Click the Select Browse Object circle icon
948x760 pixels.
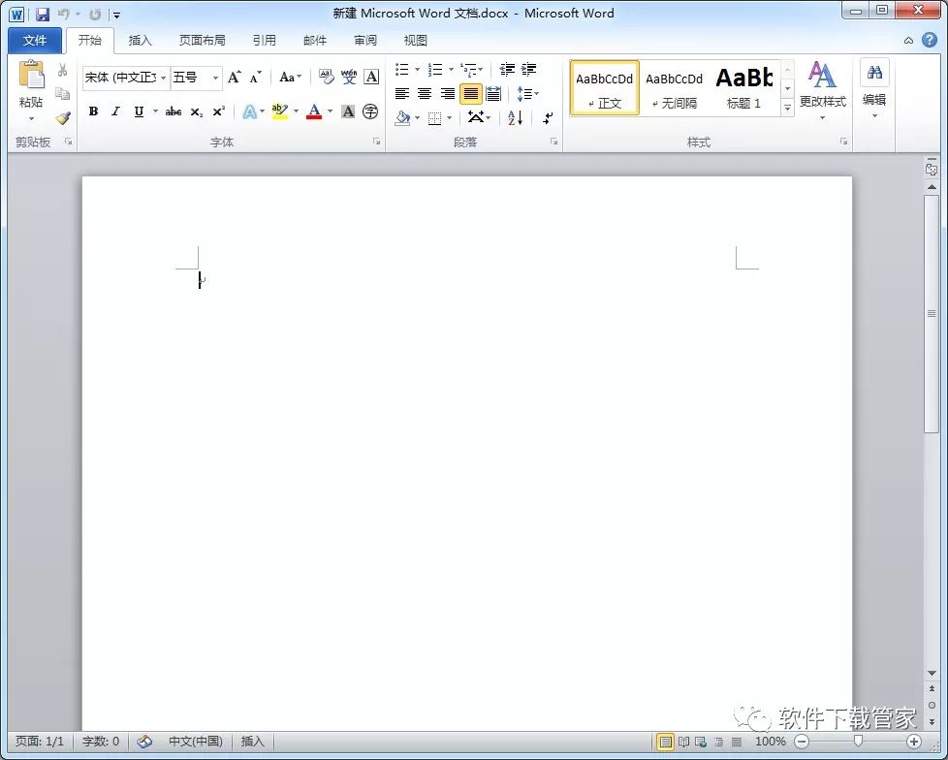click(932, 705)
